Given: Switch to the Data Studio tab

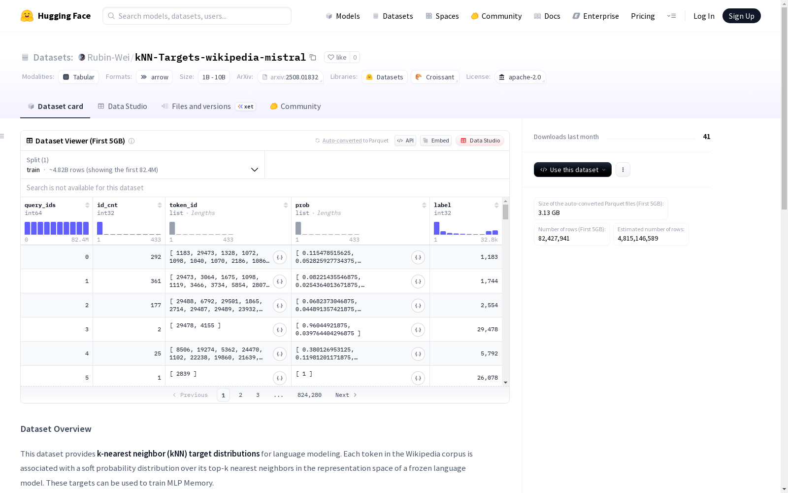Looking at the screenshot, I should [x=122, y=106].
